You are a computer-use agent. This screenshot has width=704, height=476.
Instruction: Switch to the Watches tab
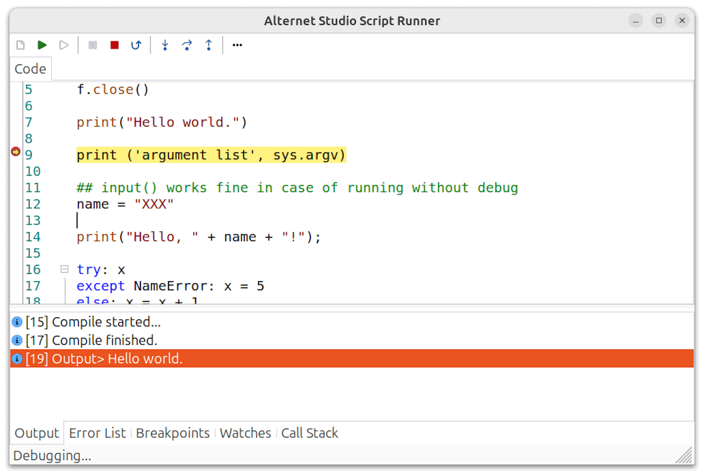(245, 433)
